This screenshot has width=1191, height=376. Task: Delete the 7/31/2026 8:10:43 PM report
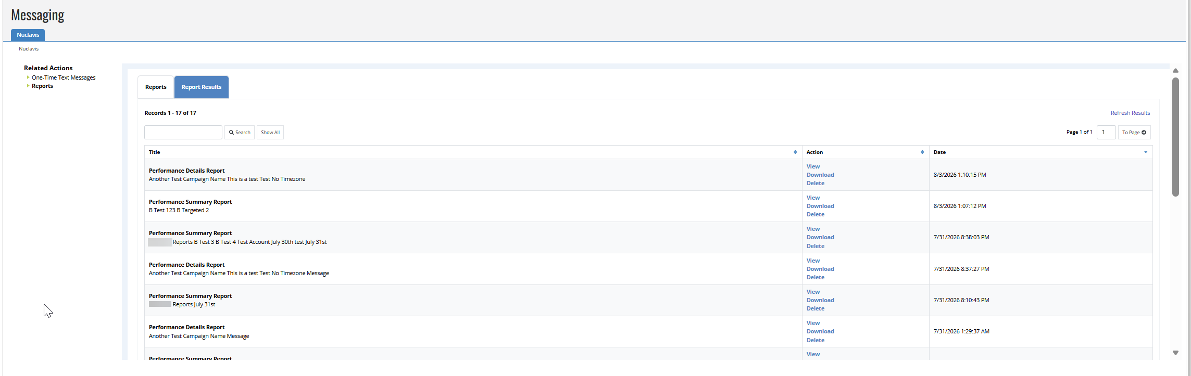pyautogui.click(x=816, y=308)
